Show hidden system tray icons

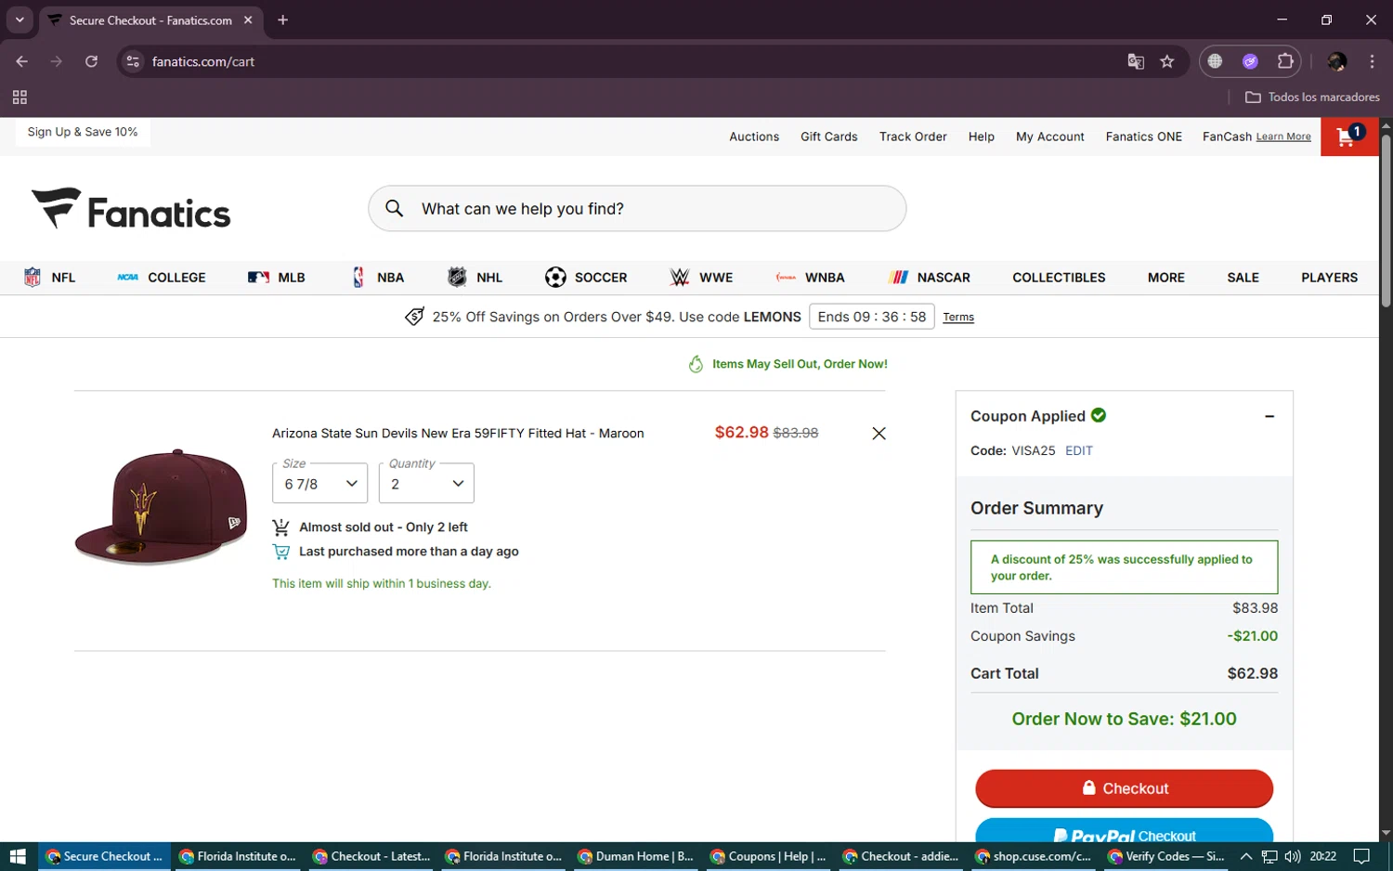[1246, 856]
